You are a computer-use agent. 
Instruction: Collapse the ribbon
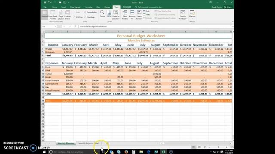232,22
